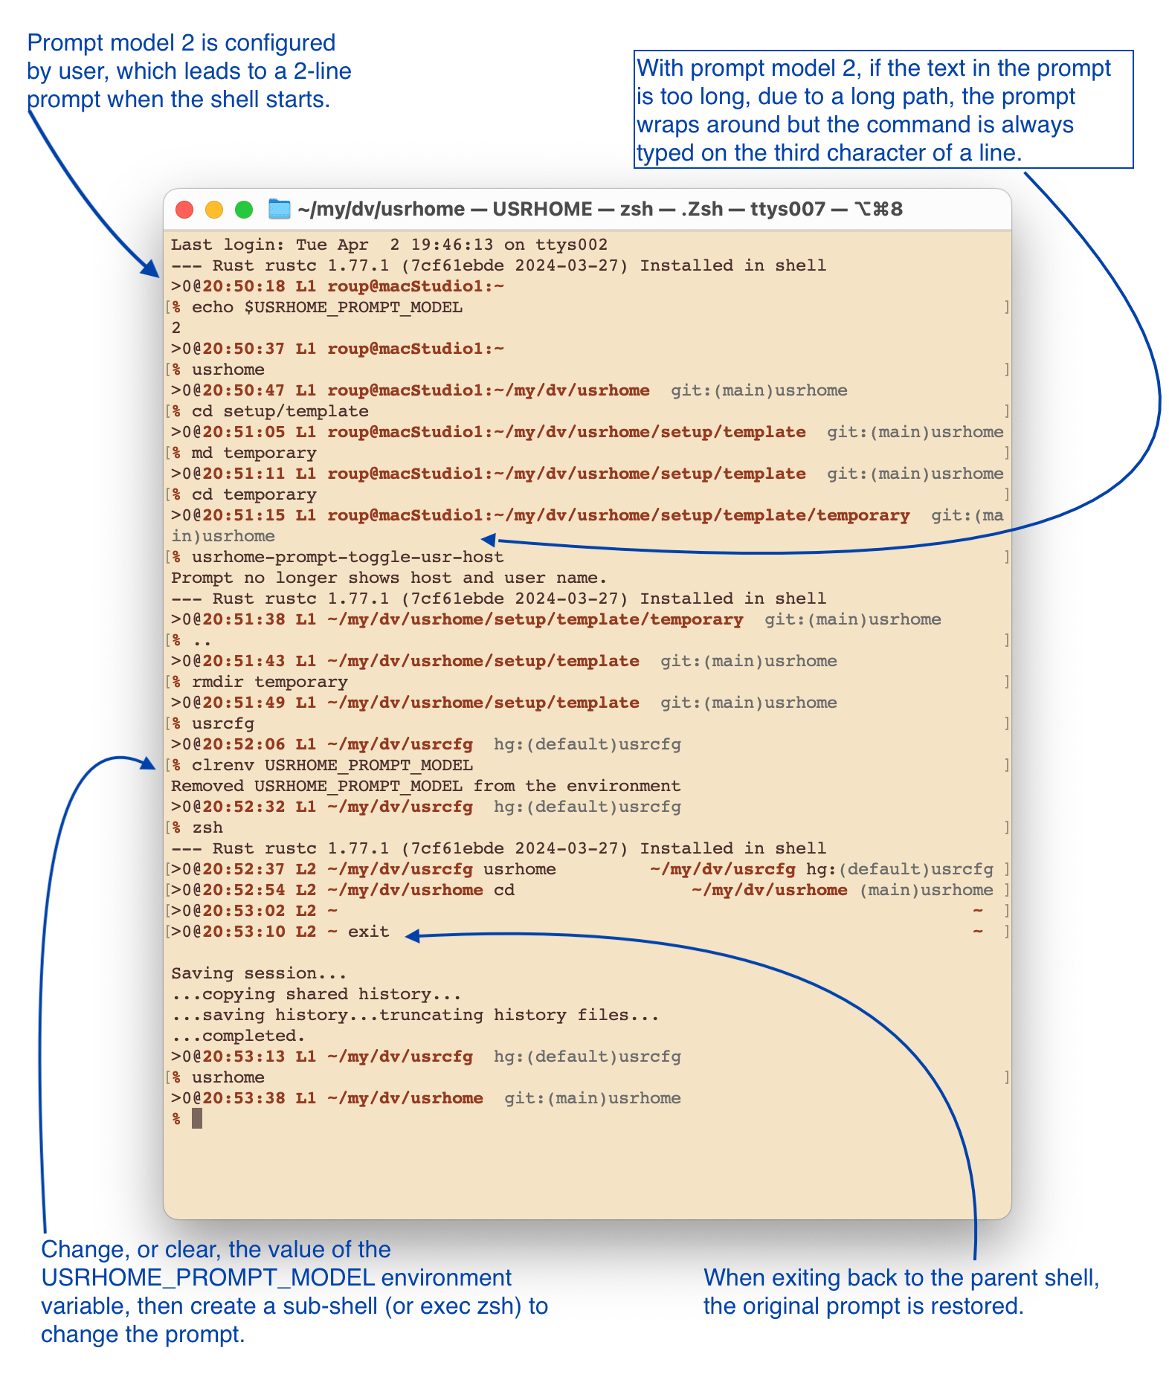Click 'echo $USRHOME_PROMPT_MODEL' command line
Viewport: 1169px width, 1374px height.
(x=326, y=307)
